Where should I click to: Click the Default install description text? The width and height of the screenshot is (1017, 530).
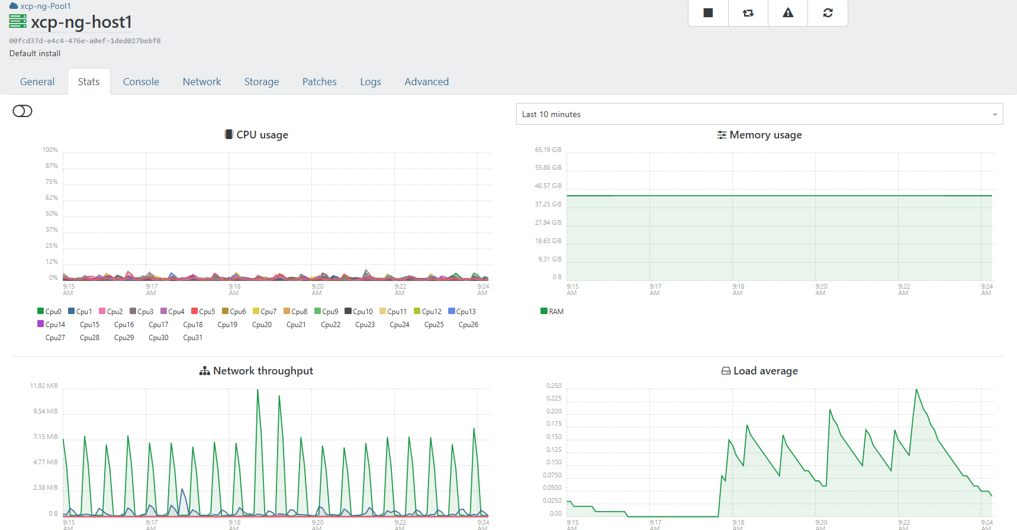(35, 53)
